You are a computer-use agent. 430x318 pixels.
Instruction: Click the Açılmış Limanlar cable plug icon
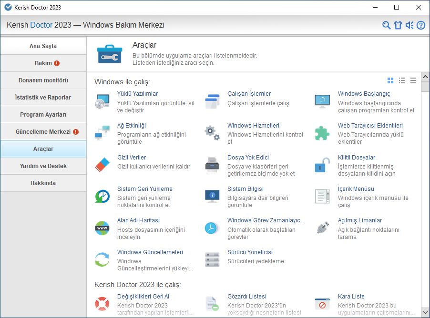tap(322, 228)
